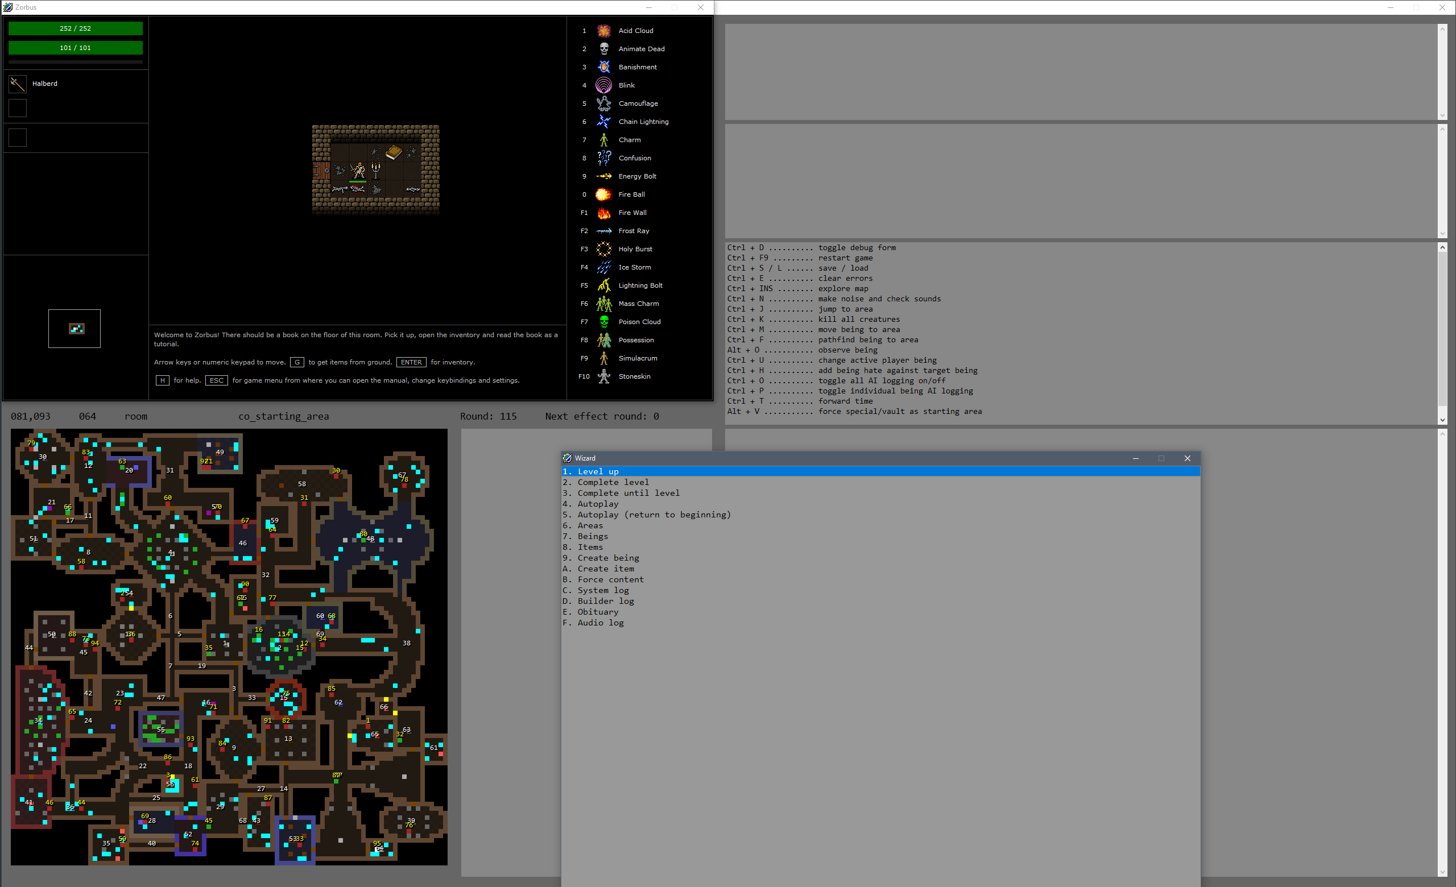1456x887 pixels.
Task: Click the ESC game menu key button
Action: point(216,380)
